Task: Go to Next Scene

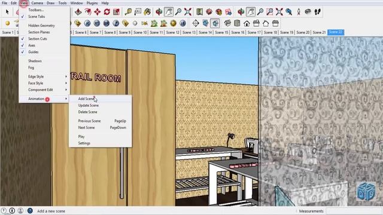Action: point(101,127)
